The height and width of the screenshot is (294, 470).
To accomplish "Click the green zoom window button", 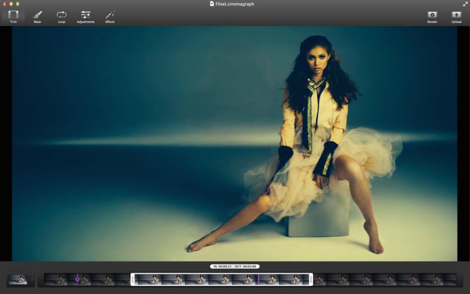I will click(x=18, y=4).
